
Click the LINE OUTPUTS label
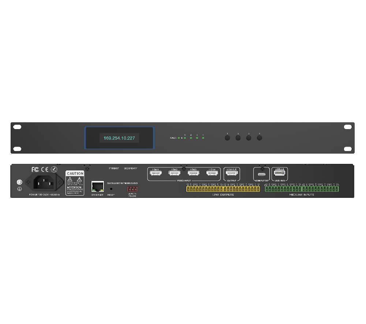(x=223, y=195)
